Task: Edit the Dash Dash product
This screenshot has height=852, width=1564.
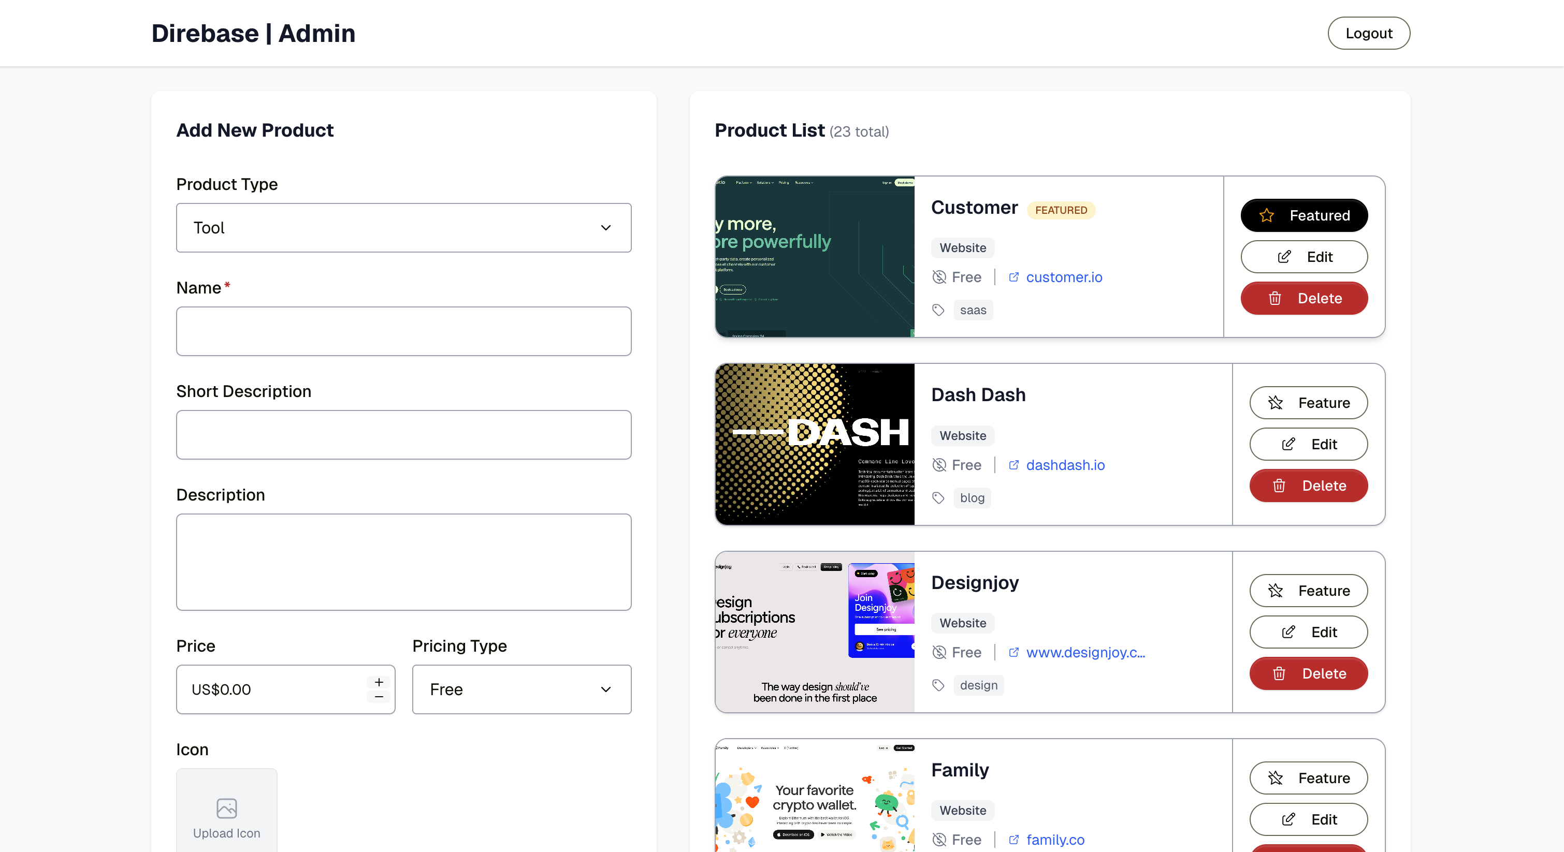Action: (x=1308, y=444)
